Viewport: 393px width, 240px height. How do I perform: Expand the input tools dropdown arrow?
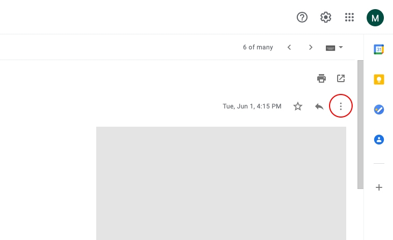point(341,47)
